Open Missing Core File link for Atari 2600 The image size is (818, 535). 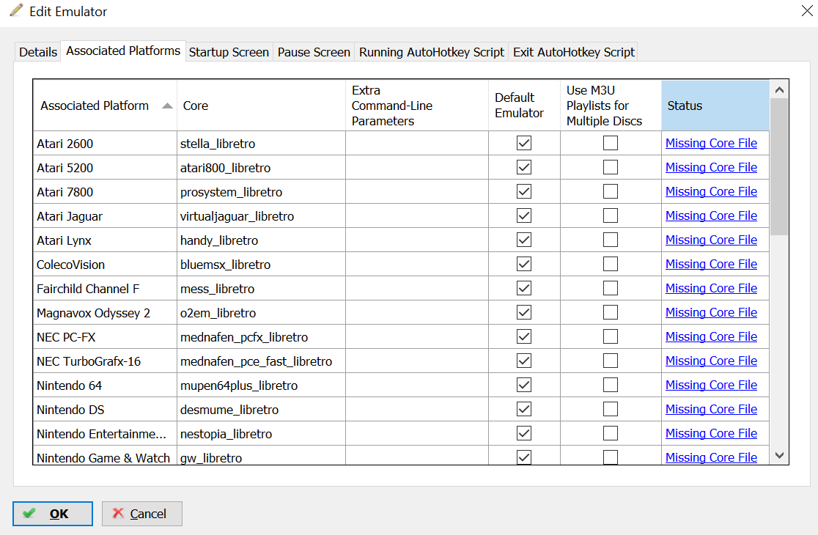point(711,143)
